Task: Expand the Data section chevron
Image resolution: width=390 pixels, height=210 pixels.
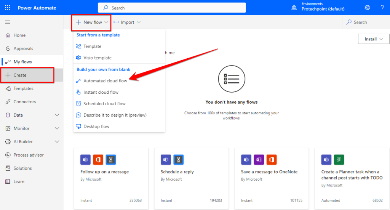Action: point(57,115)
